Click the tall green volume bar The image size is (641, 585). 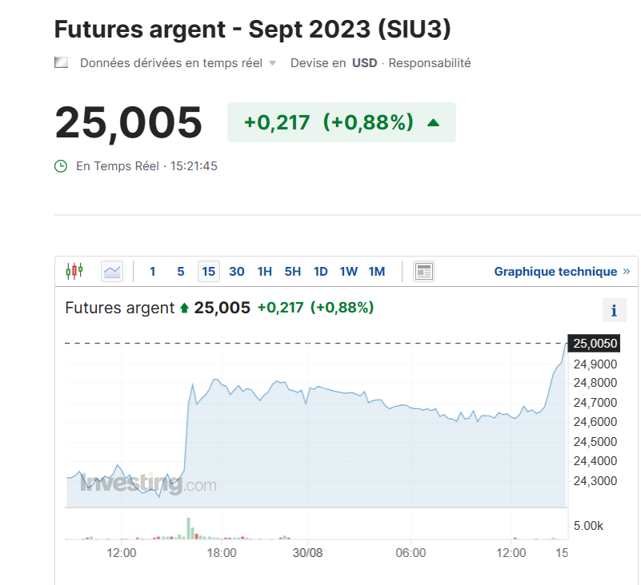(190, 528)
